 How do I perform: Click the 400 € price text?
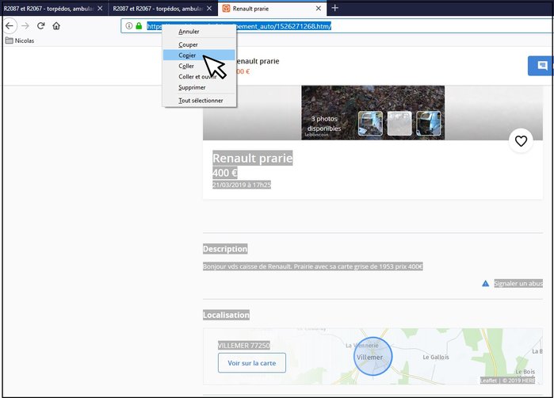[225, 173]
